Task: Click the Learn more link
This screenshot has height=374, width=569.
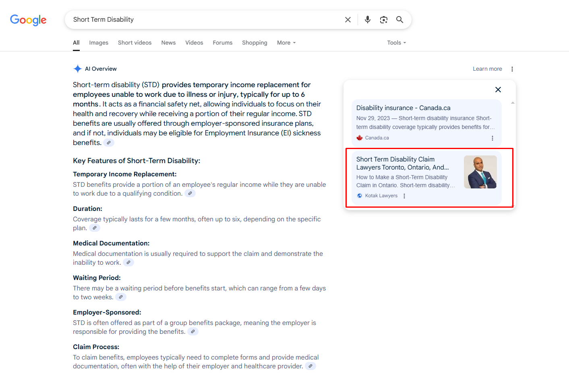Action: click(487, 69)
